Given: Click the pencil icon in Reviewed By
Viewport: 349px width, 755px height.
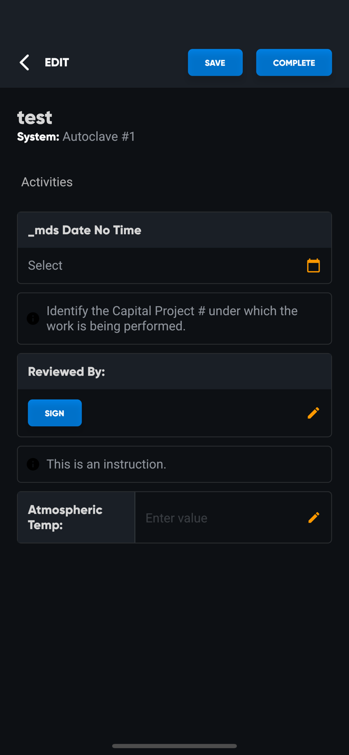Looking at the screenshot, I should [313, 413].
